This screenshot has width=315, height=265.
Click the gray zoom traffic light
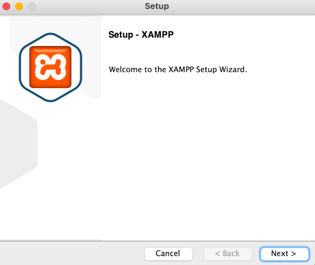pos(32,6)
